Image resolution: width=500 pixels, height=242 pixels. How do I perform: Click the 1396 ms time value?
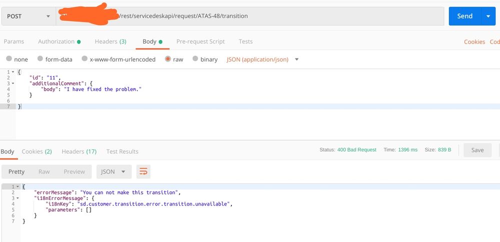(407, 149)
